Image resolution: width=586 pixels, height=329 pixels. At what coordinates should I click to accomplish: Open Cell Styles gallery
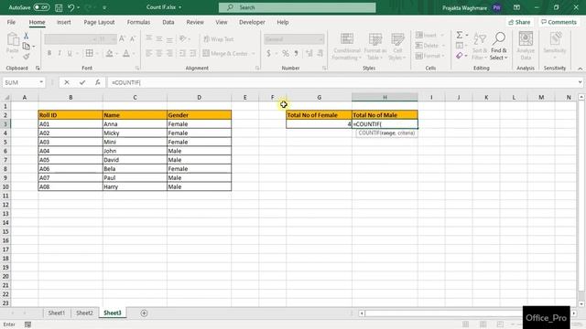coord(396,47)
